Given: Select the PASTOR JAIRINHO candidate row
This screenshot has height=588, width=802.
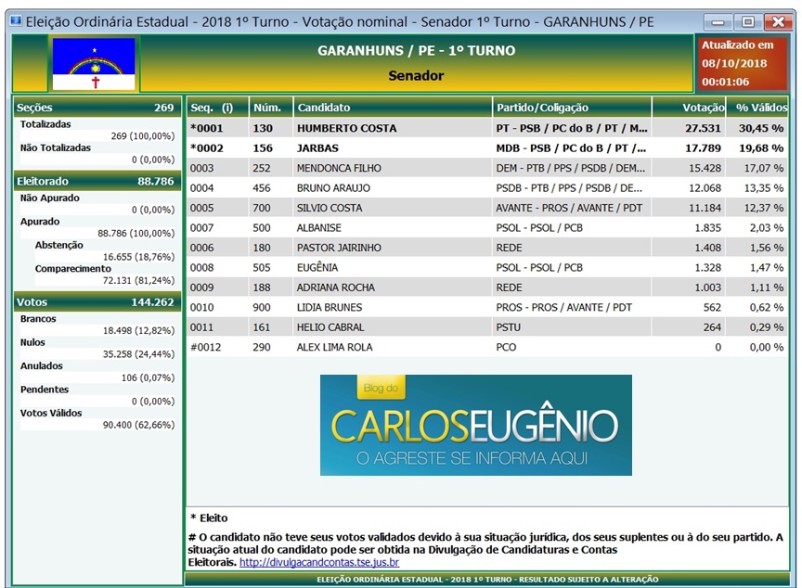Looking at the screenshot, I should (x=487, y=248).
